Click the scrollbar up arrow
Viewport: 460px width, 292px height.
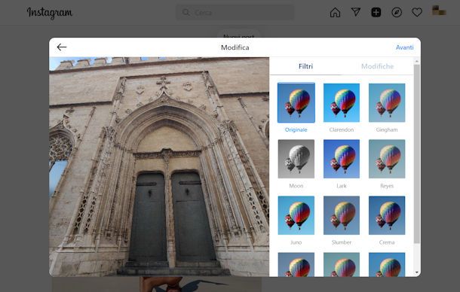click(x=417, y=61)
